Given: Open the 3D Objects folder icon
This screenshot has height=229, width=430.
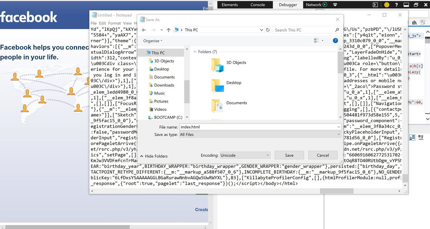Looking at the screenshot, I should pyautogui.click(x=218, y=65).
